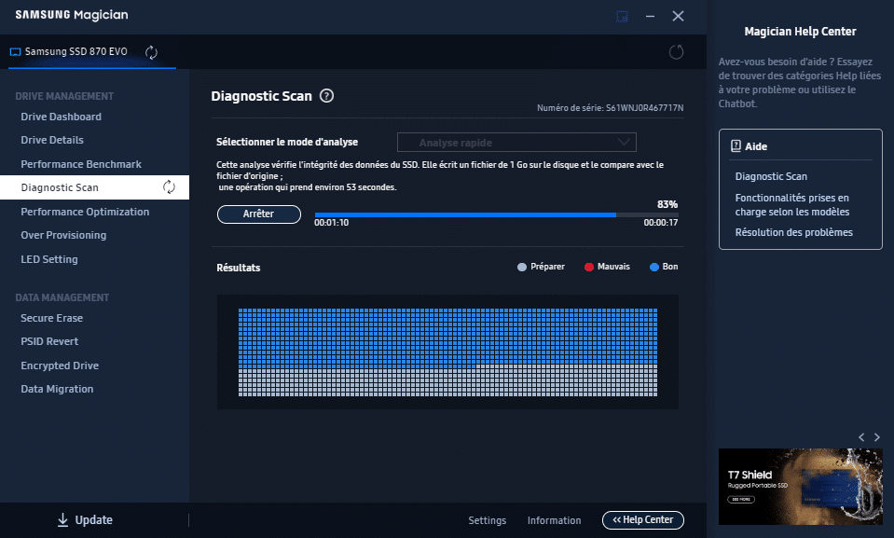This screenshot has height=538, width=894.
Task: Collapse the panel with the Help Center button
Action: tap(642, 520)
